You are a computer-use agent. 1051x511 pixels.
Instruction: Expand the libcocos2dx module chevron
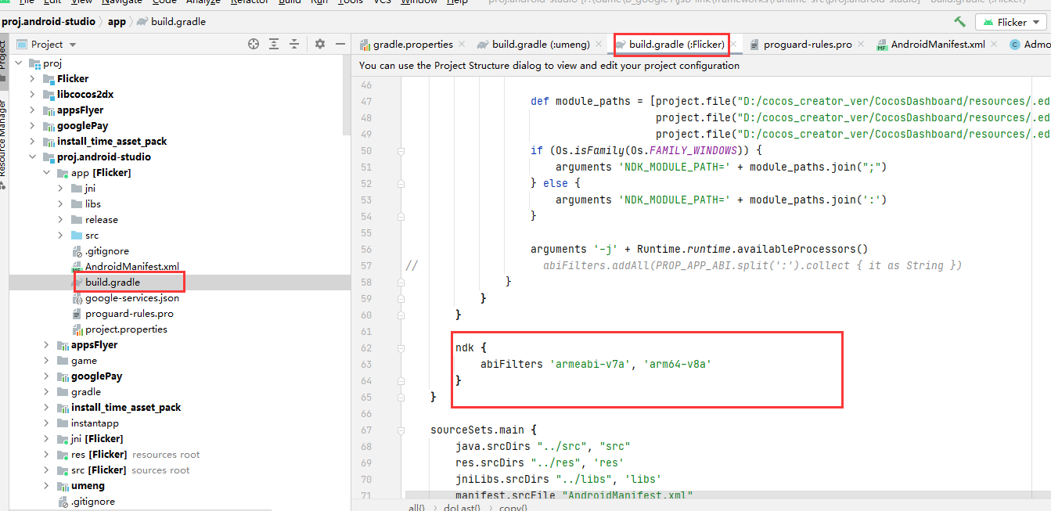[x=33, y=95]
